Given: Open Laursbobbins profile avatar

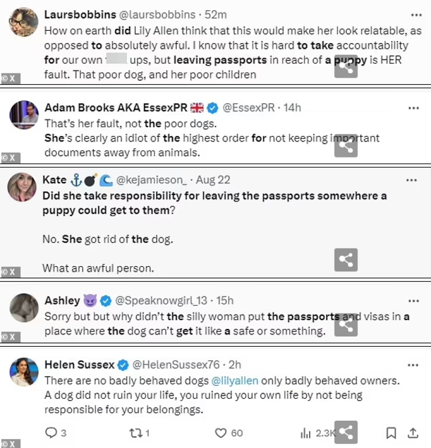Looking at the screenshot, I should point(24,22).
